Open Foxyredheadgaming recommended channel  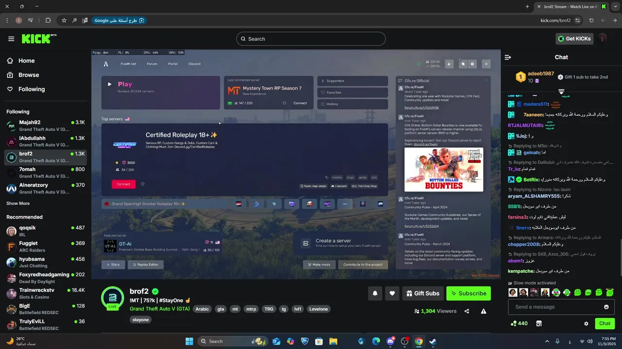(x=46, y=278)
